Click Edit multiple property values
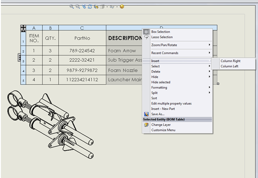The image size is (258, 178). click(178, 103)
